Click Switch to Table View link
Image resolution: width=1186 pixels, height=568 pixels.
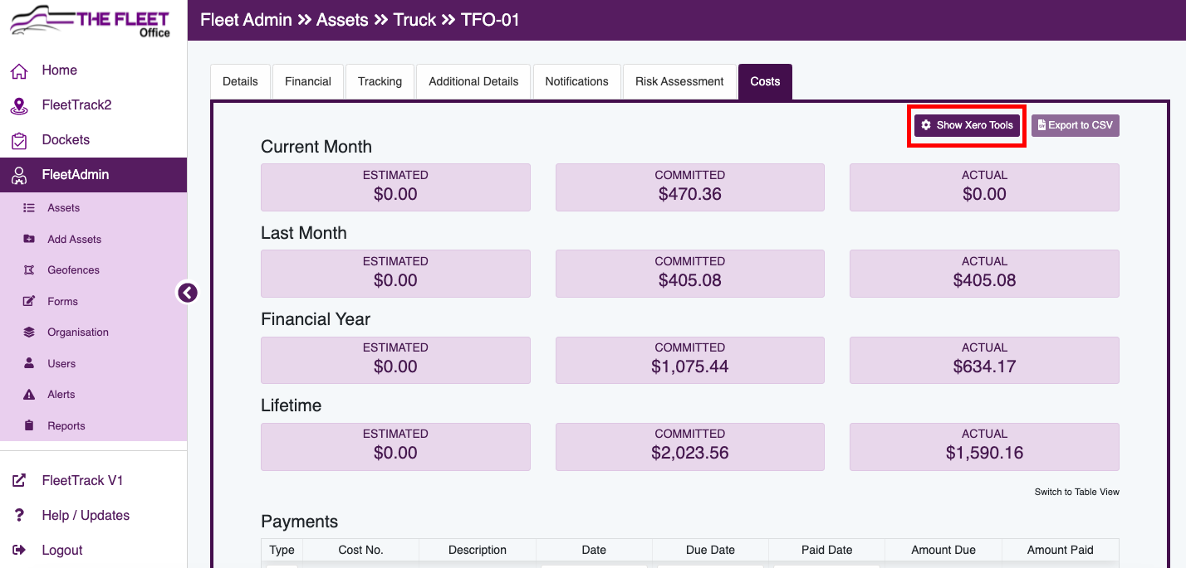pyautogui.click(x=1077, y=492)
